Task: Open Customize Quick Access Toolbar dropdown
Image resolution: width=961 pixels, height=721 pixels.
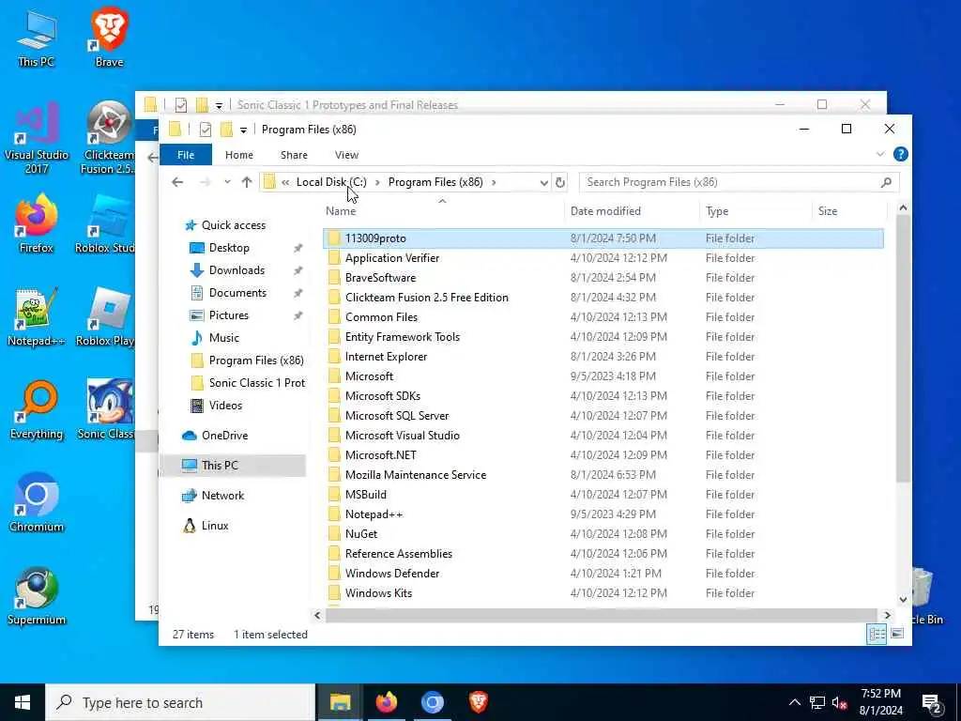Action: (243, 130)
